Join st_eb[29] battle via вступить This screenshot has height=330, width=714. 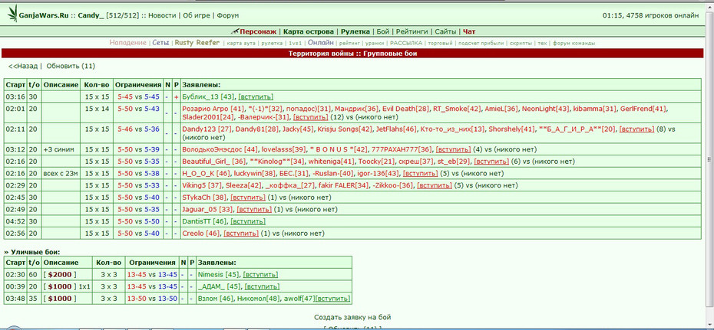pos(491,161)
